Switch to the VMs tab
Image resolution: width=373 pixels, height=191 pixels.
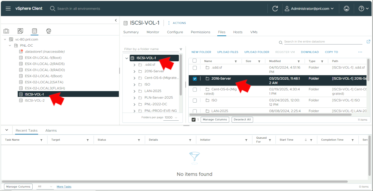254,32
